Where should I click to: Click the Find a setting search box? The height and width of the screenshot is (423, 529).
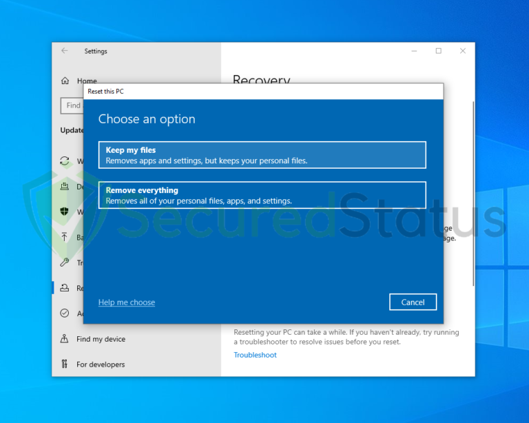point(72,105)
